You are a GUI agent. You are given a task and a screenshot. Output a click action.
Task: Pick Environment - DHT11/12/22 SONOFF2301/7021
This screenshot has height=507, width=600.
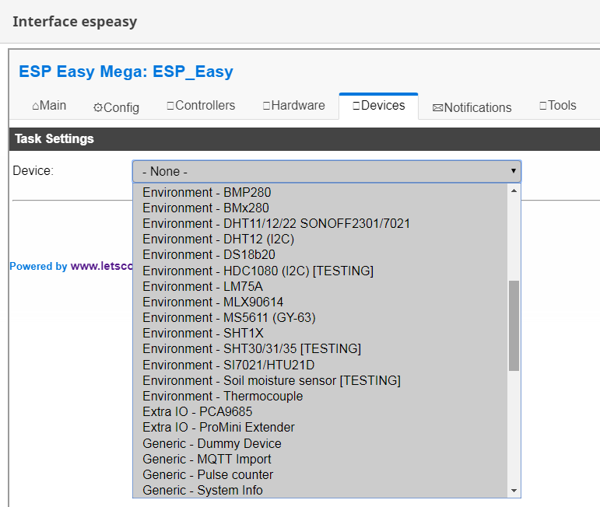click(320, 224)
